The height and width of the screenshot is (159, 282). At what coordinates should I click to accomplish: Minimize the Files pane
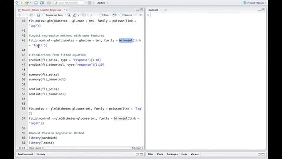[x=259, y=154]
